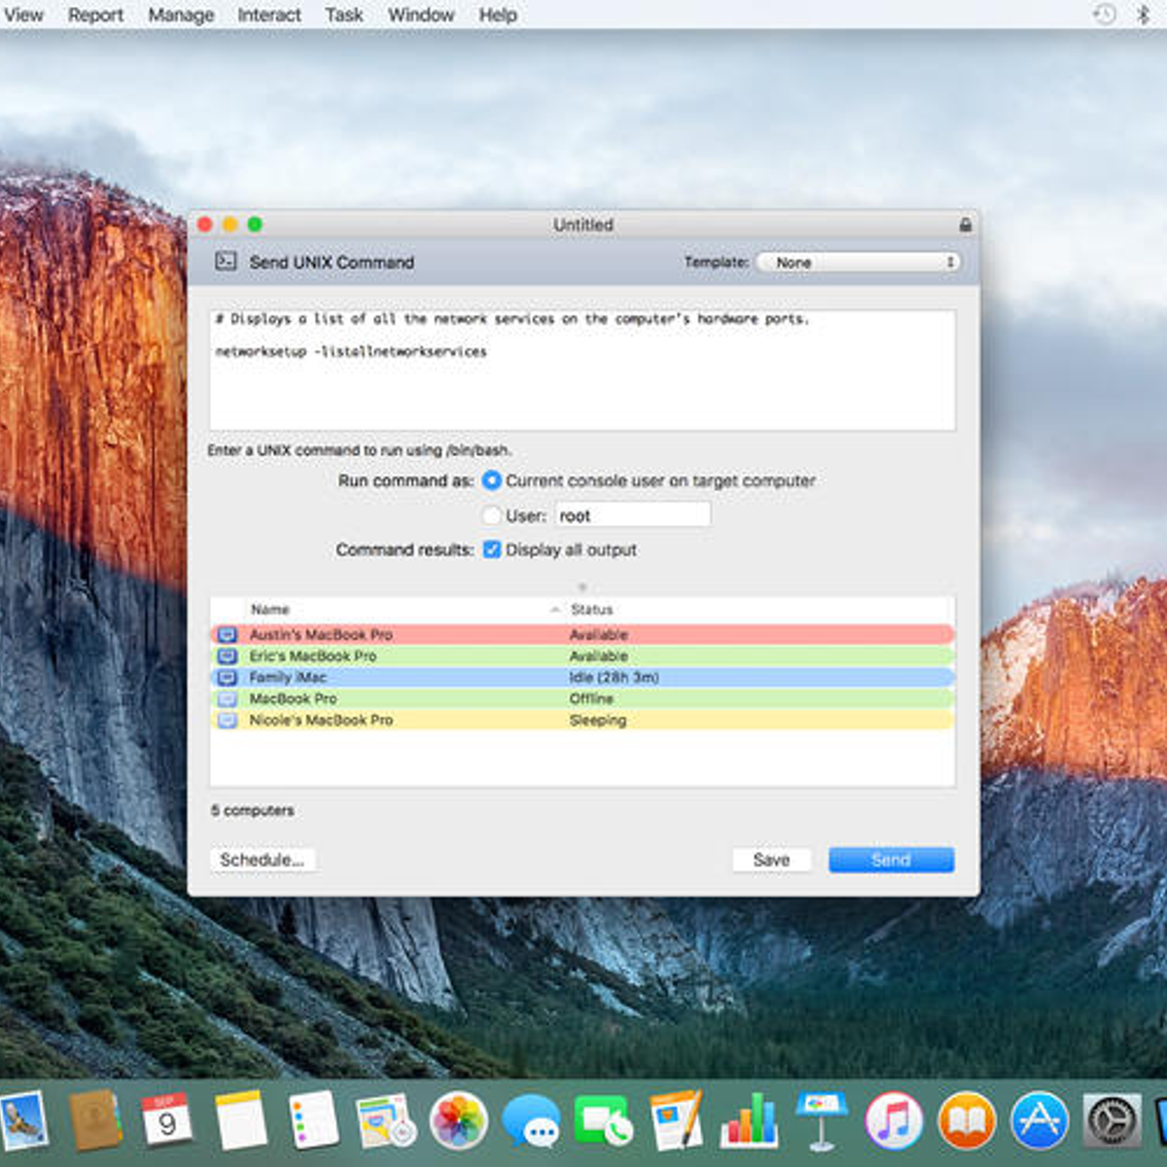Open the Template dropdown set to None
The width and height of the screenshot is (1167, 1167).
[857, 262]
